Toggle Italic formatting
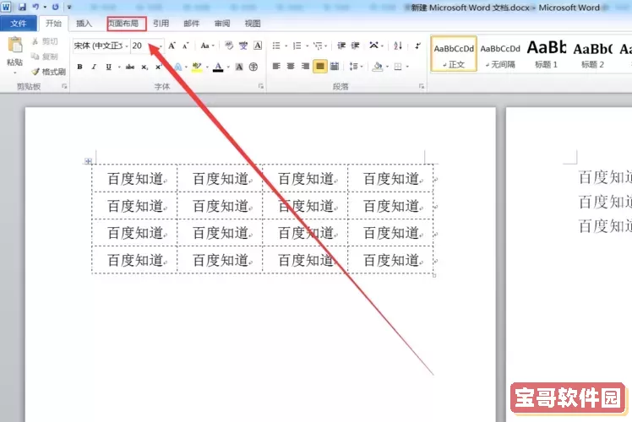This screenshot has height=422, width=632. click(x=94, y=67)
